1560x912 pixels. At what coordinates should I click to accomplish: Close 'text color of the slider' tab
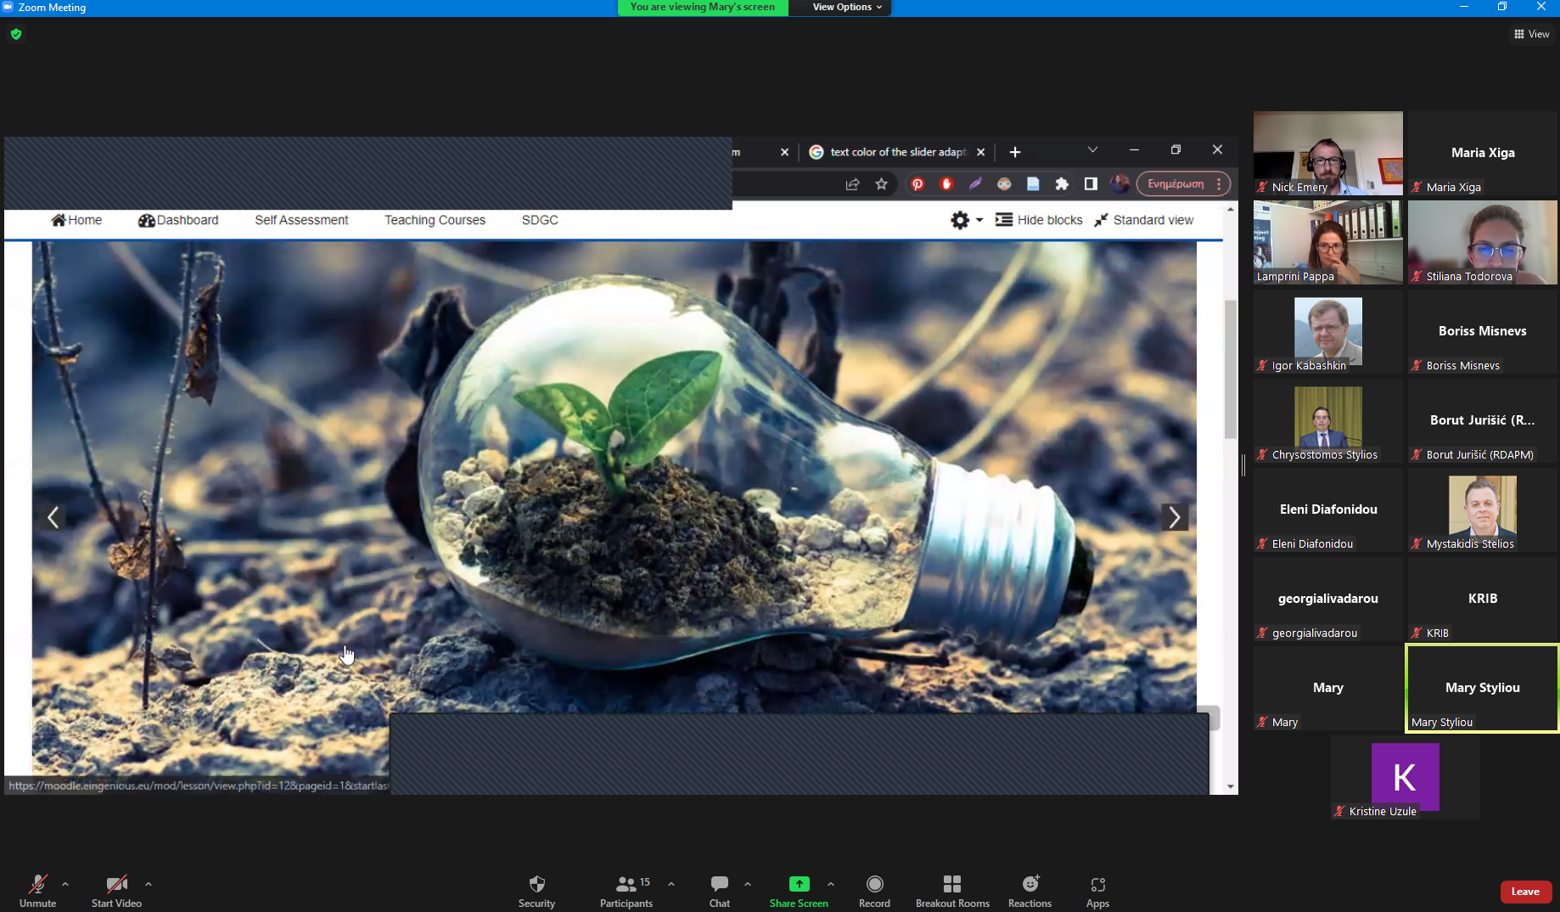tap(980, 152)
